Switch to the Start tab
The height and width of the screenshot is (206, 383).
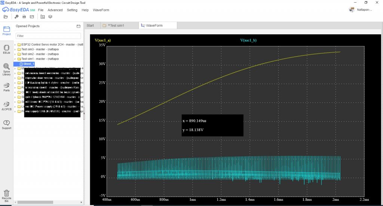pyautogui.click(x=90, y=26)
